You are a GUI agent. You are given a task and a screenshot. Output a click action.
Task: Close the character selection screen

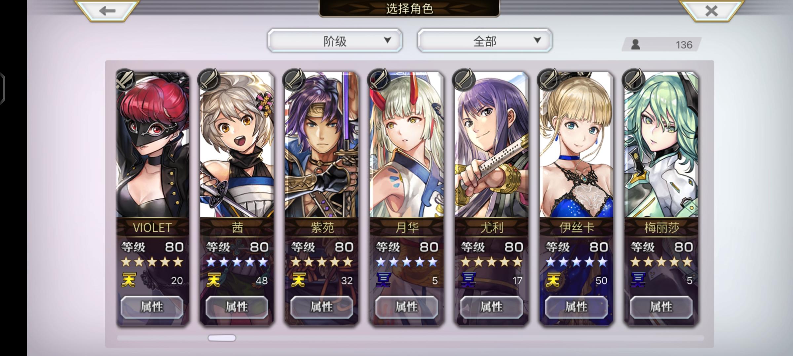[x=711, y=11]
